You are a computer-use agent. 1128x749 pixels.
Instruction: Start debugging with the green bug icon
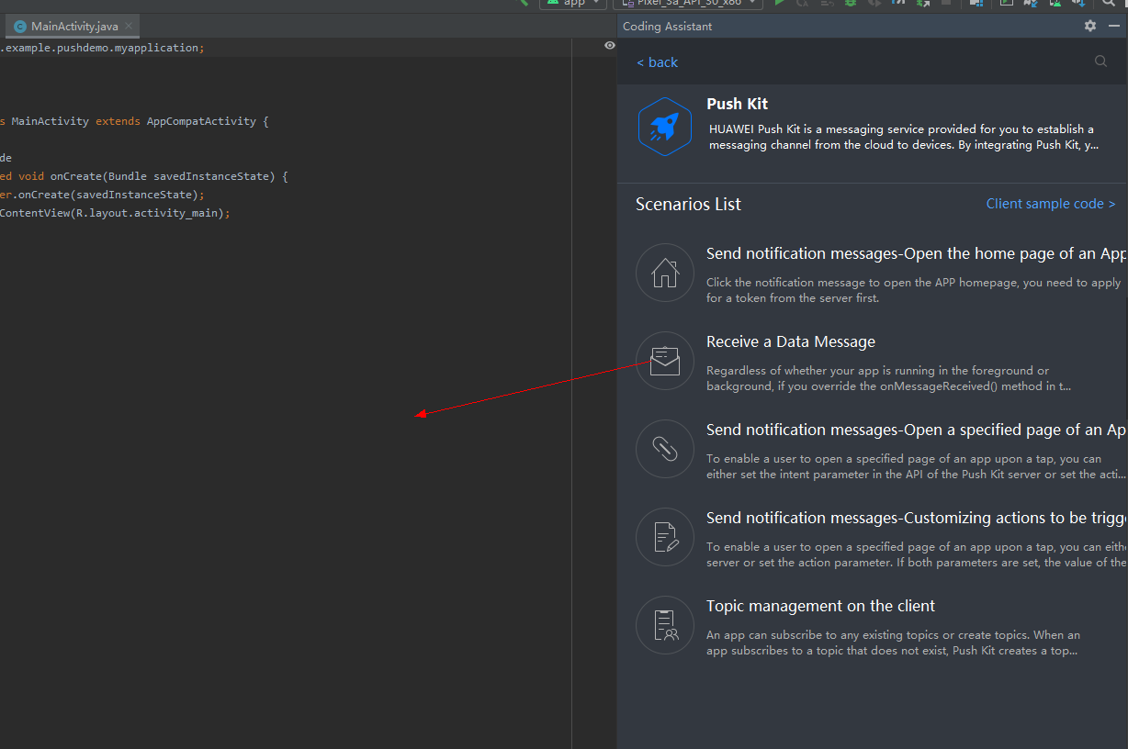tap(851, 3)
